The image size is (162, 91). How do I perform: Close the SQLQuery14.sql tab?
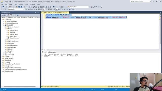[68, 13]
